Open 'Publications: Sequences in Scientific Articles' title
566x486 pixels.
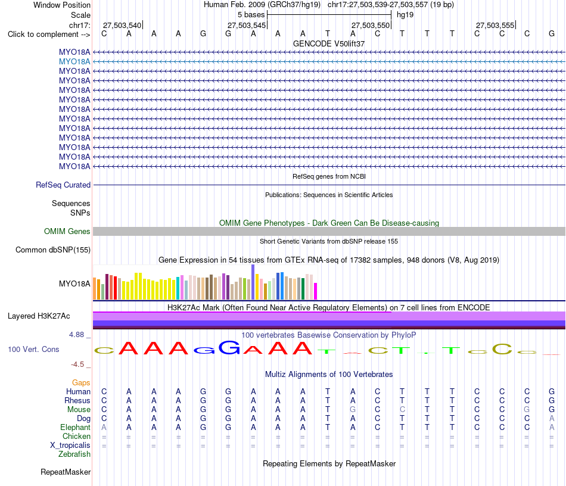(x=329, y=195)
